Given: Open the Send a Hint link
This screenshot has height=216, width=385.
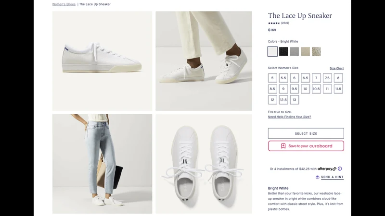Looking at the screenshot, I should [332, 177].
